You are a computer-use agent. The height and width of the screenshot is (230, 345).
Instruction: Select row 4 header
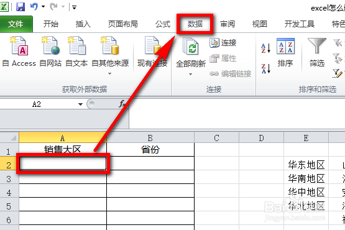tap(9, 191)
